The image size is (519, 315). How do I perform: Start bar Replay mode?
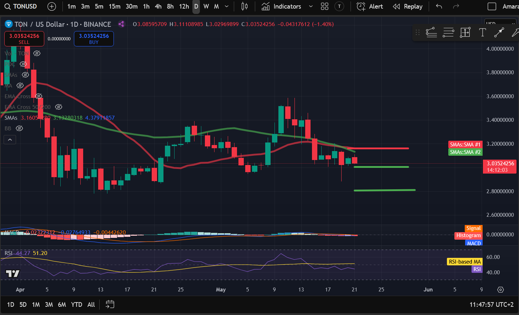[x=408, y=6]
